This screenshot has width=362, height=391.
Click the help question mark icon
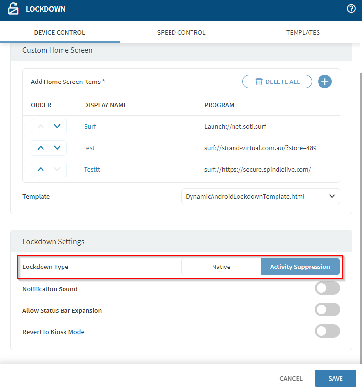coord(351,9)
